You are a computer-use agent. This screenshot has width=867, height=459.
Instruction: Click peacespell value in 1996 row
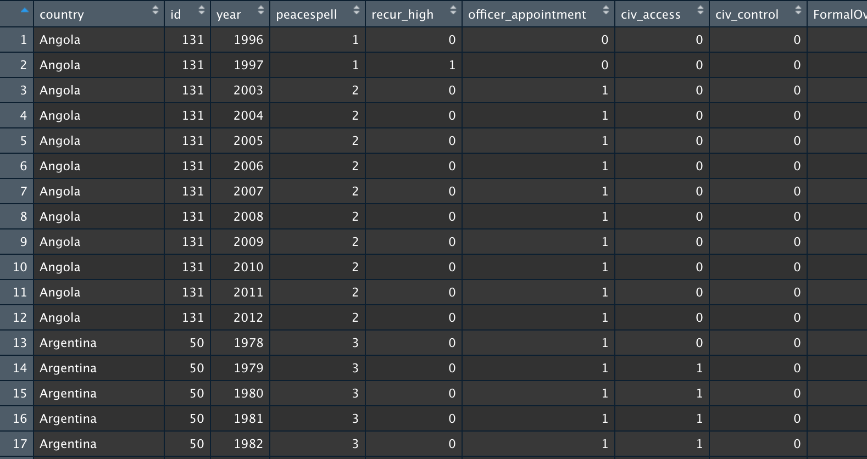[355, 40]
